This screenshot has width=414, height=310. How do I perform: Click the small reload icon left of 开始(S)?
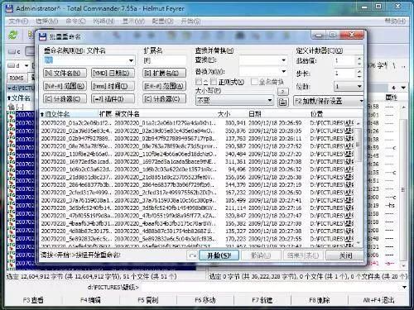coord(192,255)
